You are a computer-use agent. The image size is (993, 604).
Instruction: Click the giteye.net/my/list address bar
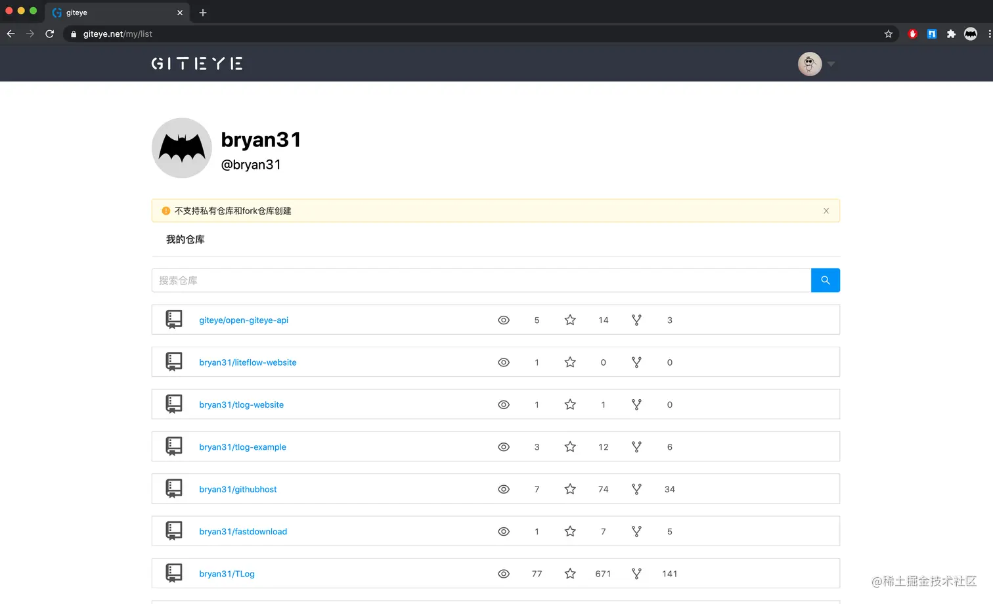pos(481,34)
